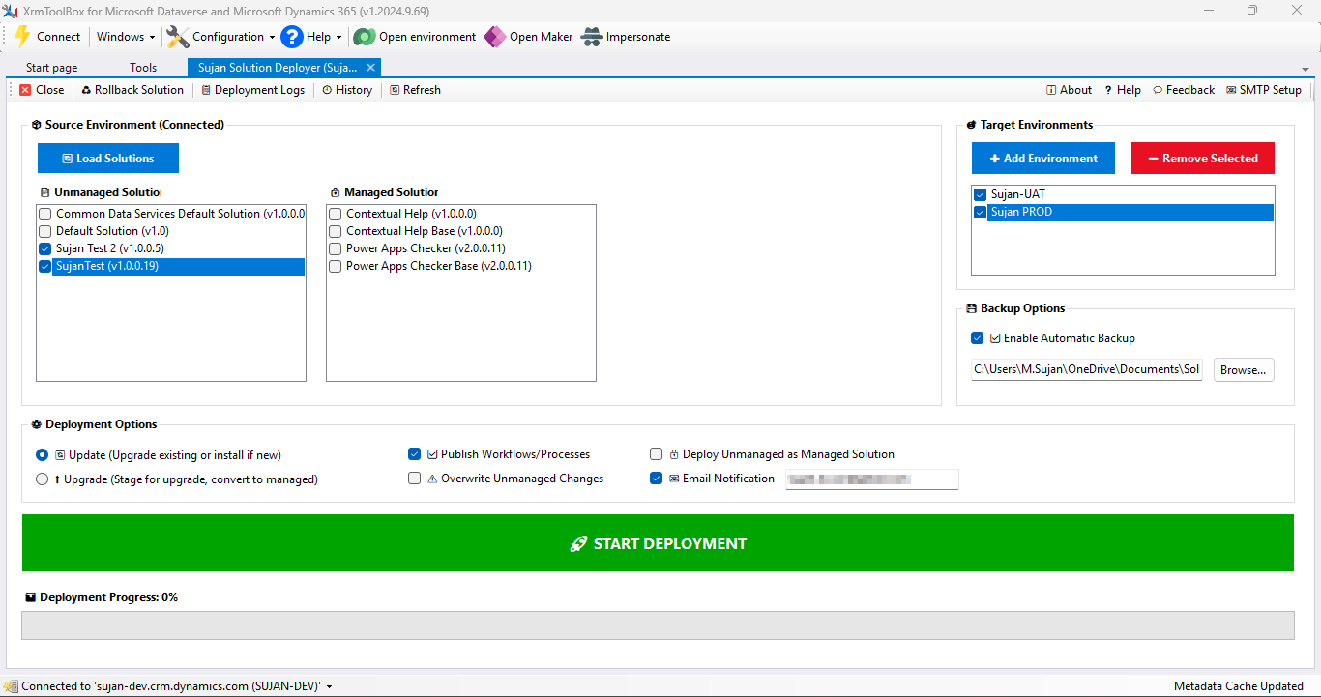Open the Configuration tools icon
The image size is (1321, 697).
[177, 37]
